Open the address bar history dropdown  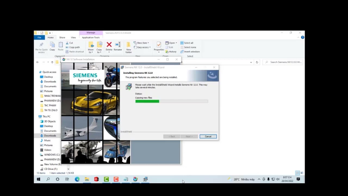tap(251, 62)
